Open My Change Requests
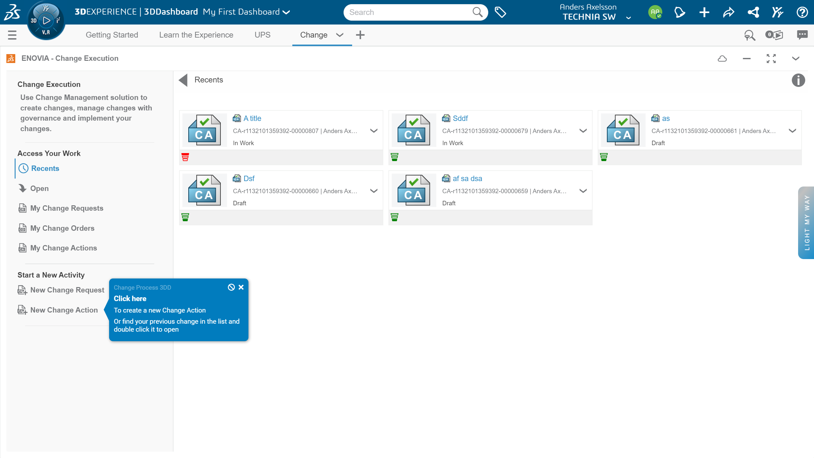The width and height of the screenshot is (814, 458). 67,208
